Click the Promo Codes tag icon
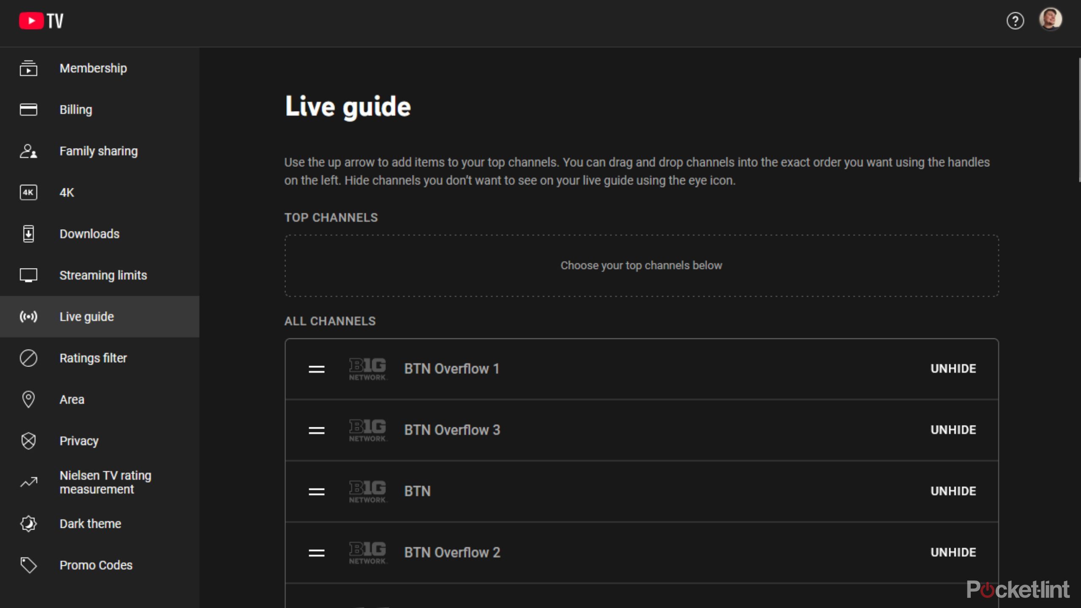 coord(28,565)
